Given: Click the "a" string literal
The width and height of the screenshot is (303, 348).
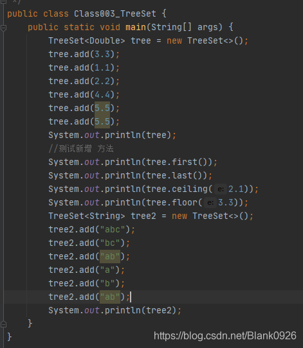Looking at the screenshot, I should click(107, 270).
